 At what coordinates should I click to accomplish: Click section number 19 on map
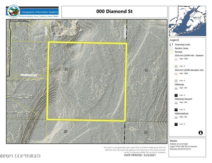pyautogui.click(x=146, y=70)
